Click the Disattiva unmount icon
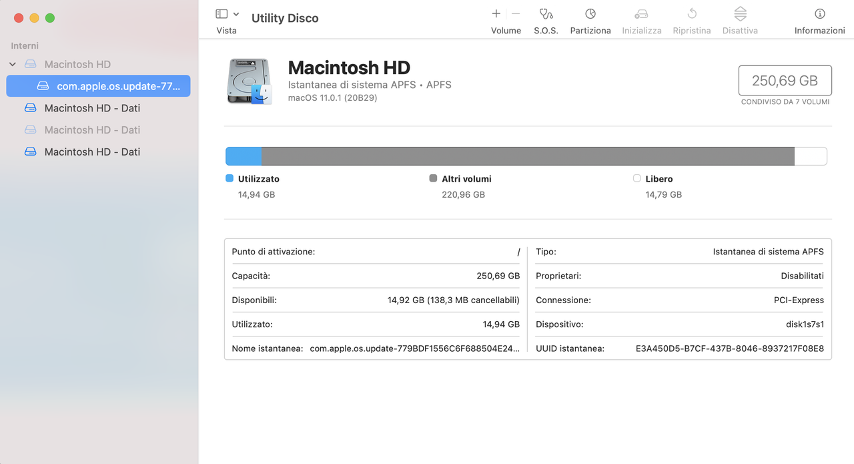 tap(740, 13)
